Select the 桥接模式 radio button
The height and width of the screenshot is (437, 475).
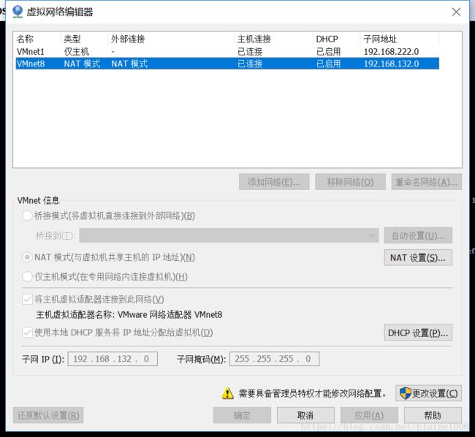[x=27, y=216]
